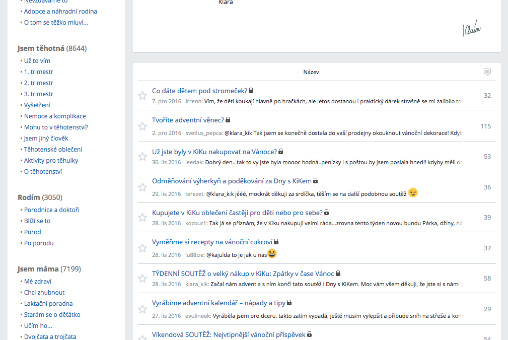Star the thread 'Tvoříte adventní věnec?'
This screenshot has width=508, height=340.
[x=142, y=126]
